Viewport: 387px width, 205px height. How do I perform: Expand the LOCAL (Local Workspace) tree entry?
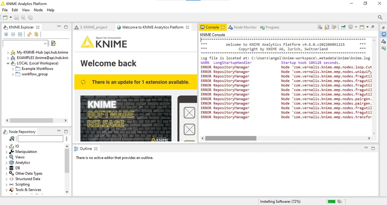(x=8, y=63)
